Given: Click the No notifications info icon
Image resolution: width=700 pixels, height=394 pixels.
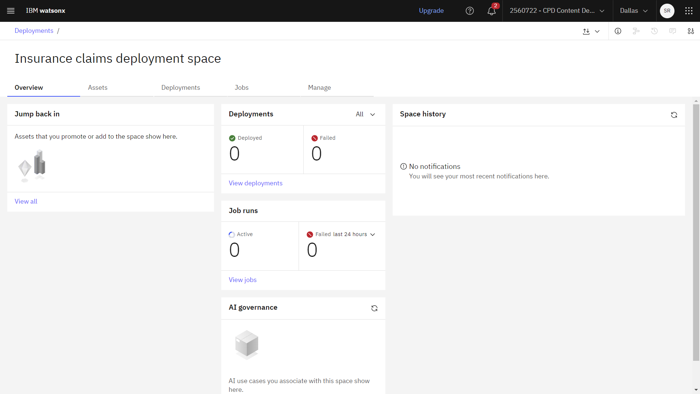Looking at the screenshot, I should pos(404,166).
